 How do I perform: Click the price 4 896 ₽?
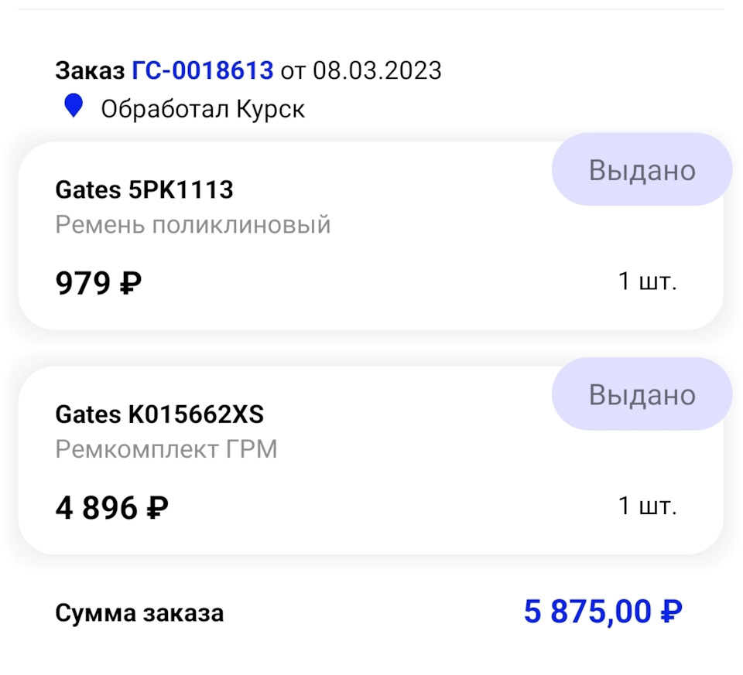(x=110, y=506)
